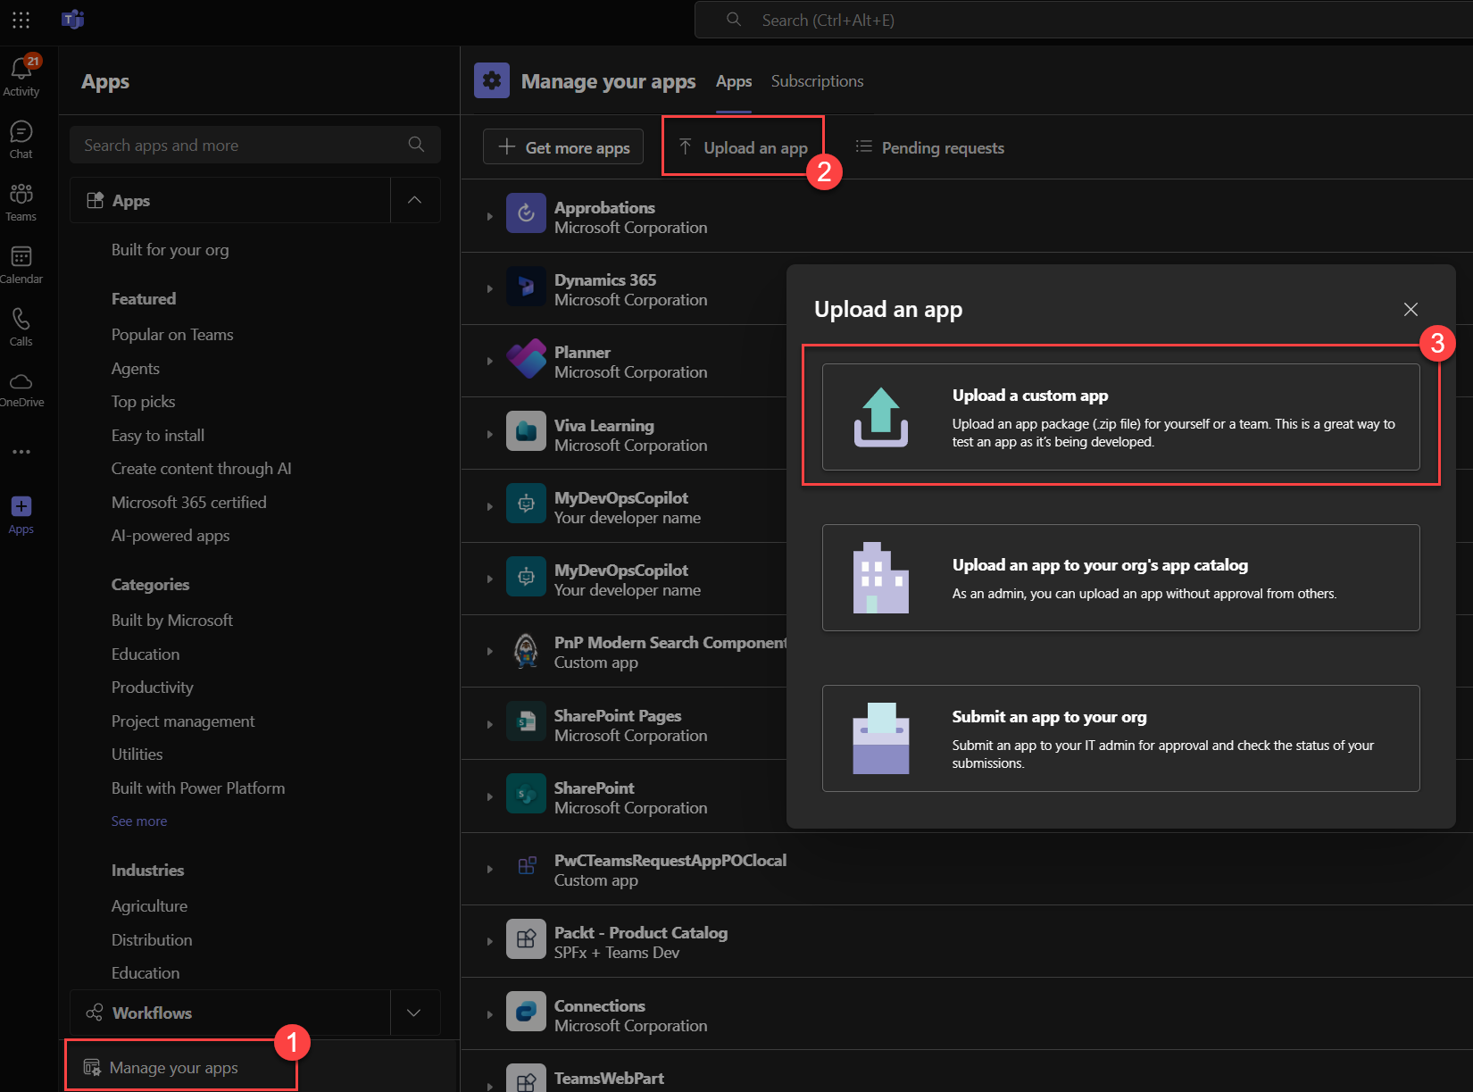This screenshot has height=1092, width=1473.
Task: Click the org catalog building icon
Action: 881,578
